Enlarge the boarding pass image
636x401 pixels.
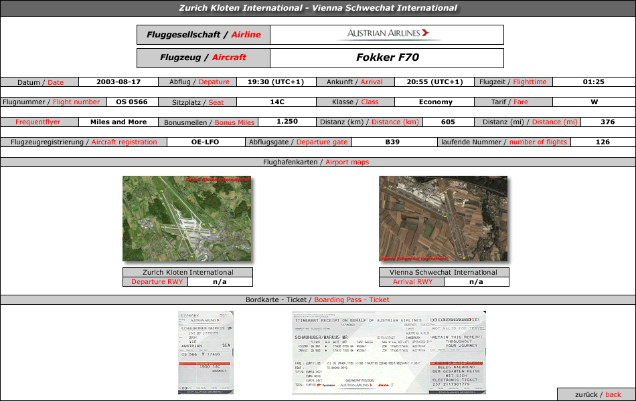(x=206, y=352)
